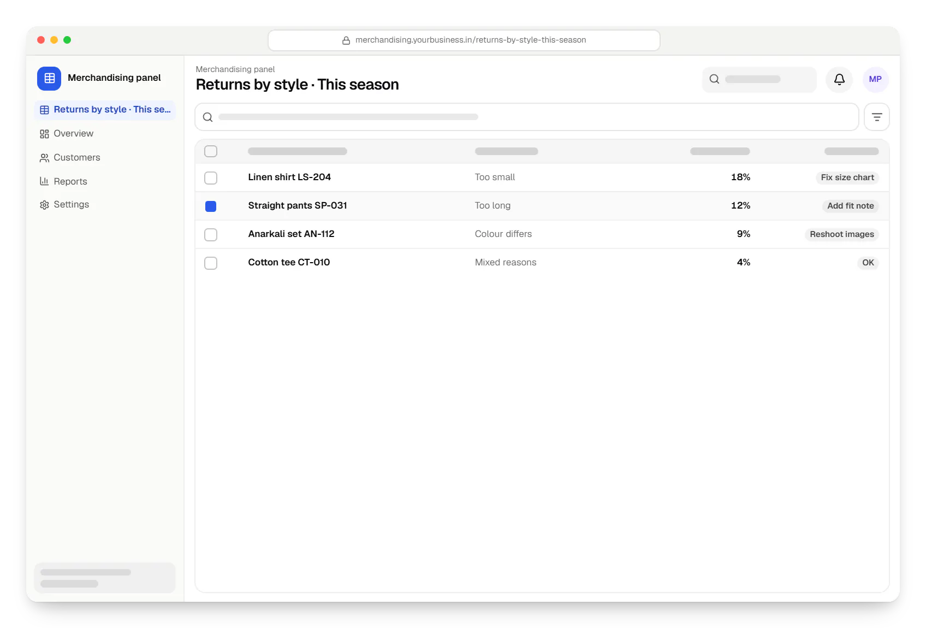Image resolution: width=926 pixels, height=628 pixels.
Task: Click the 4% return rate value
Action: tap(744, 262)
